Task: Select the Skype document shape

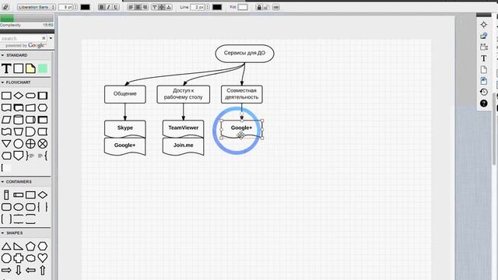Action: (x=125, y=128)
